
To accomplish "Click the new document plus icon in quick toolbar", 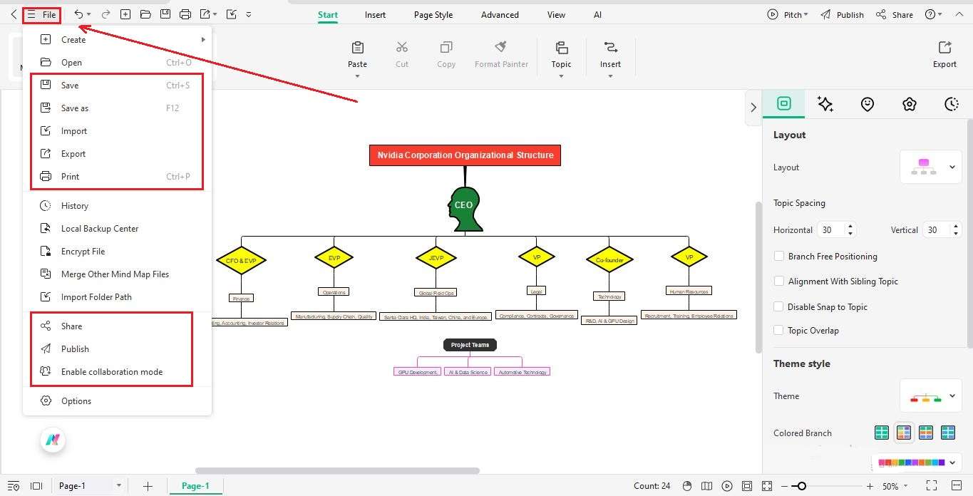I will point(125,14).
